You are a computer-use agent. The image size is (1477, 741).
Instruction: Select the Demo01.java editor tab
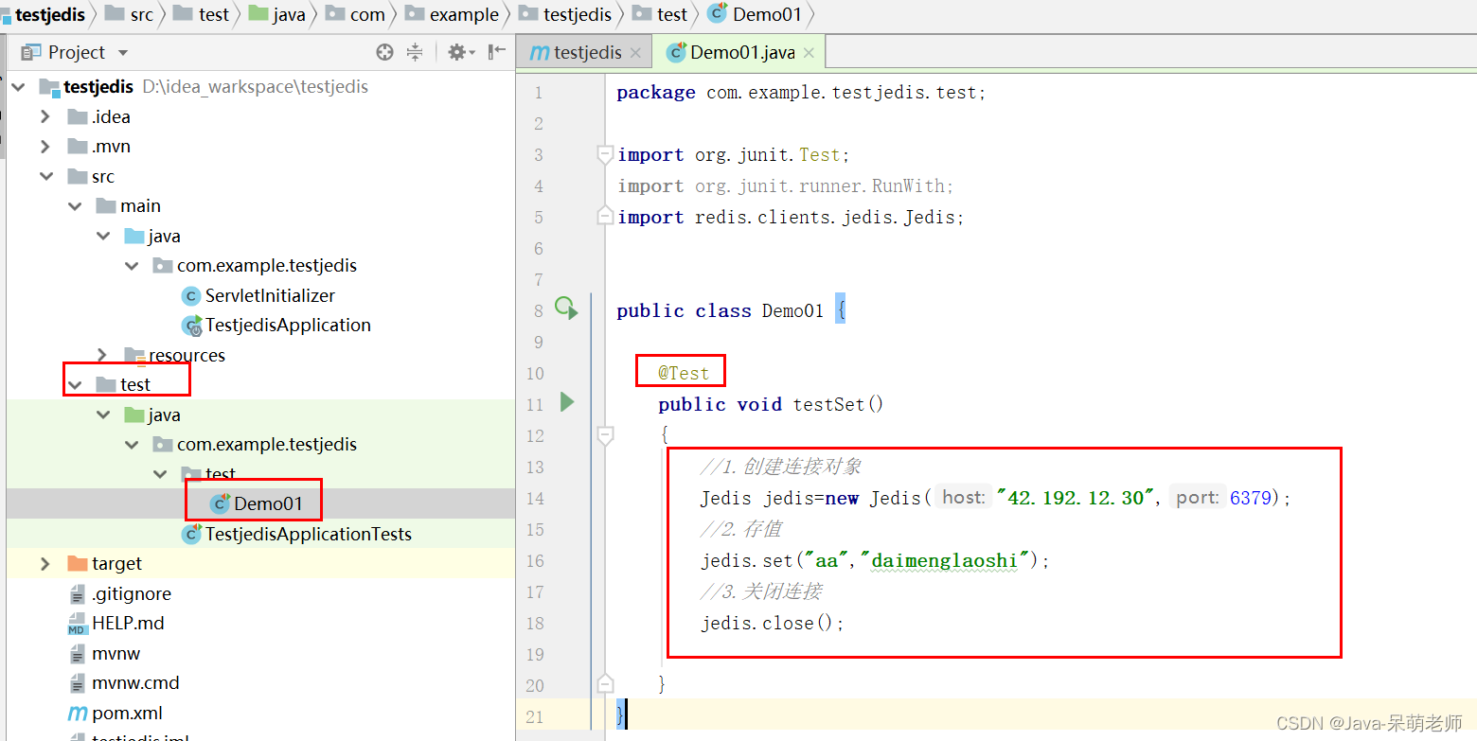(742, 52)
